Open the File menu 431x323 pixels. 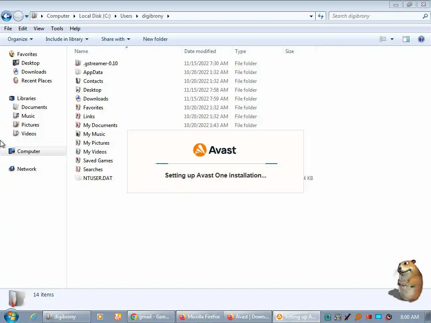8,29
